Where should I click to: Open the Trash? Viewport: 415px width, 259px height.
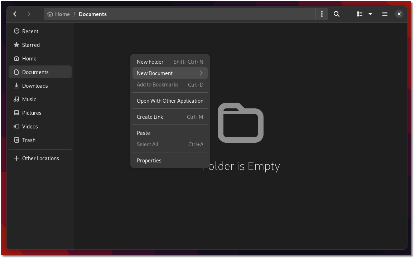point(29,140)
